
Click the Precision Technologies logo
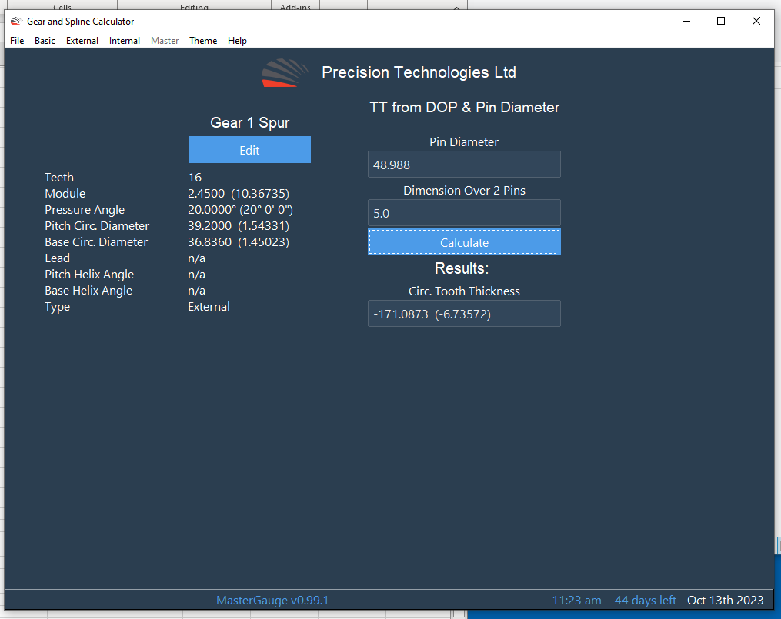284,73
